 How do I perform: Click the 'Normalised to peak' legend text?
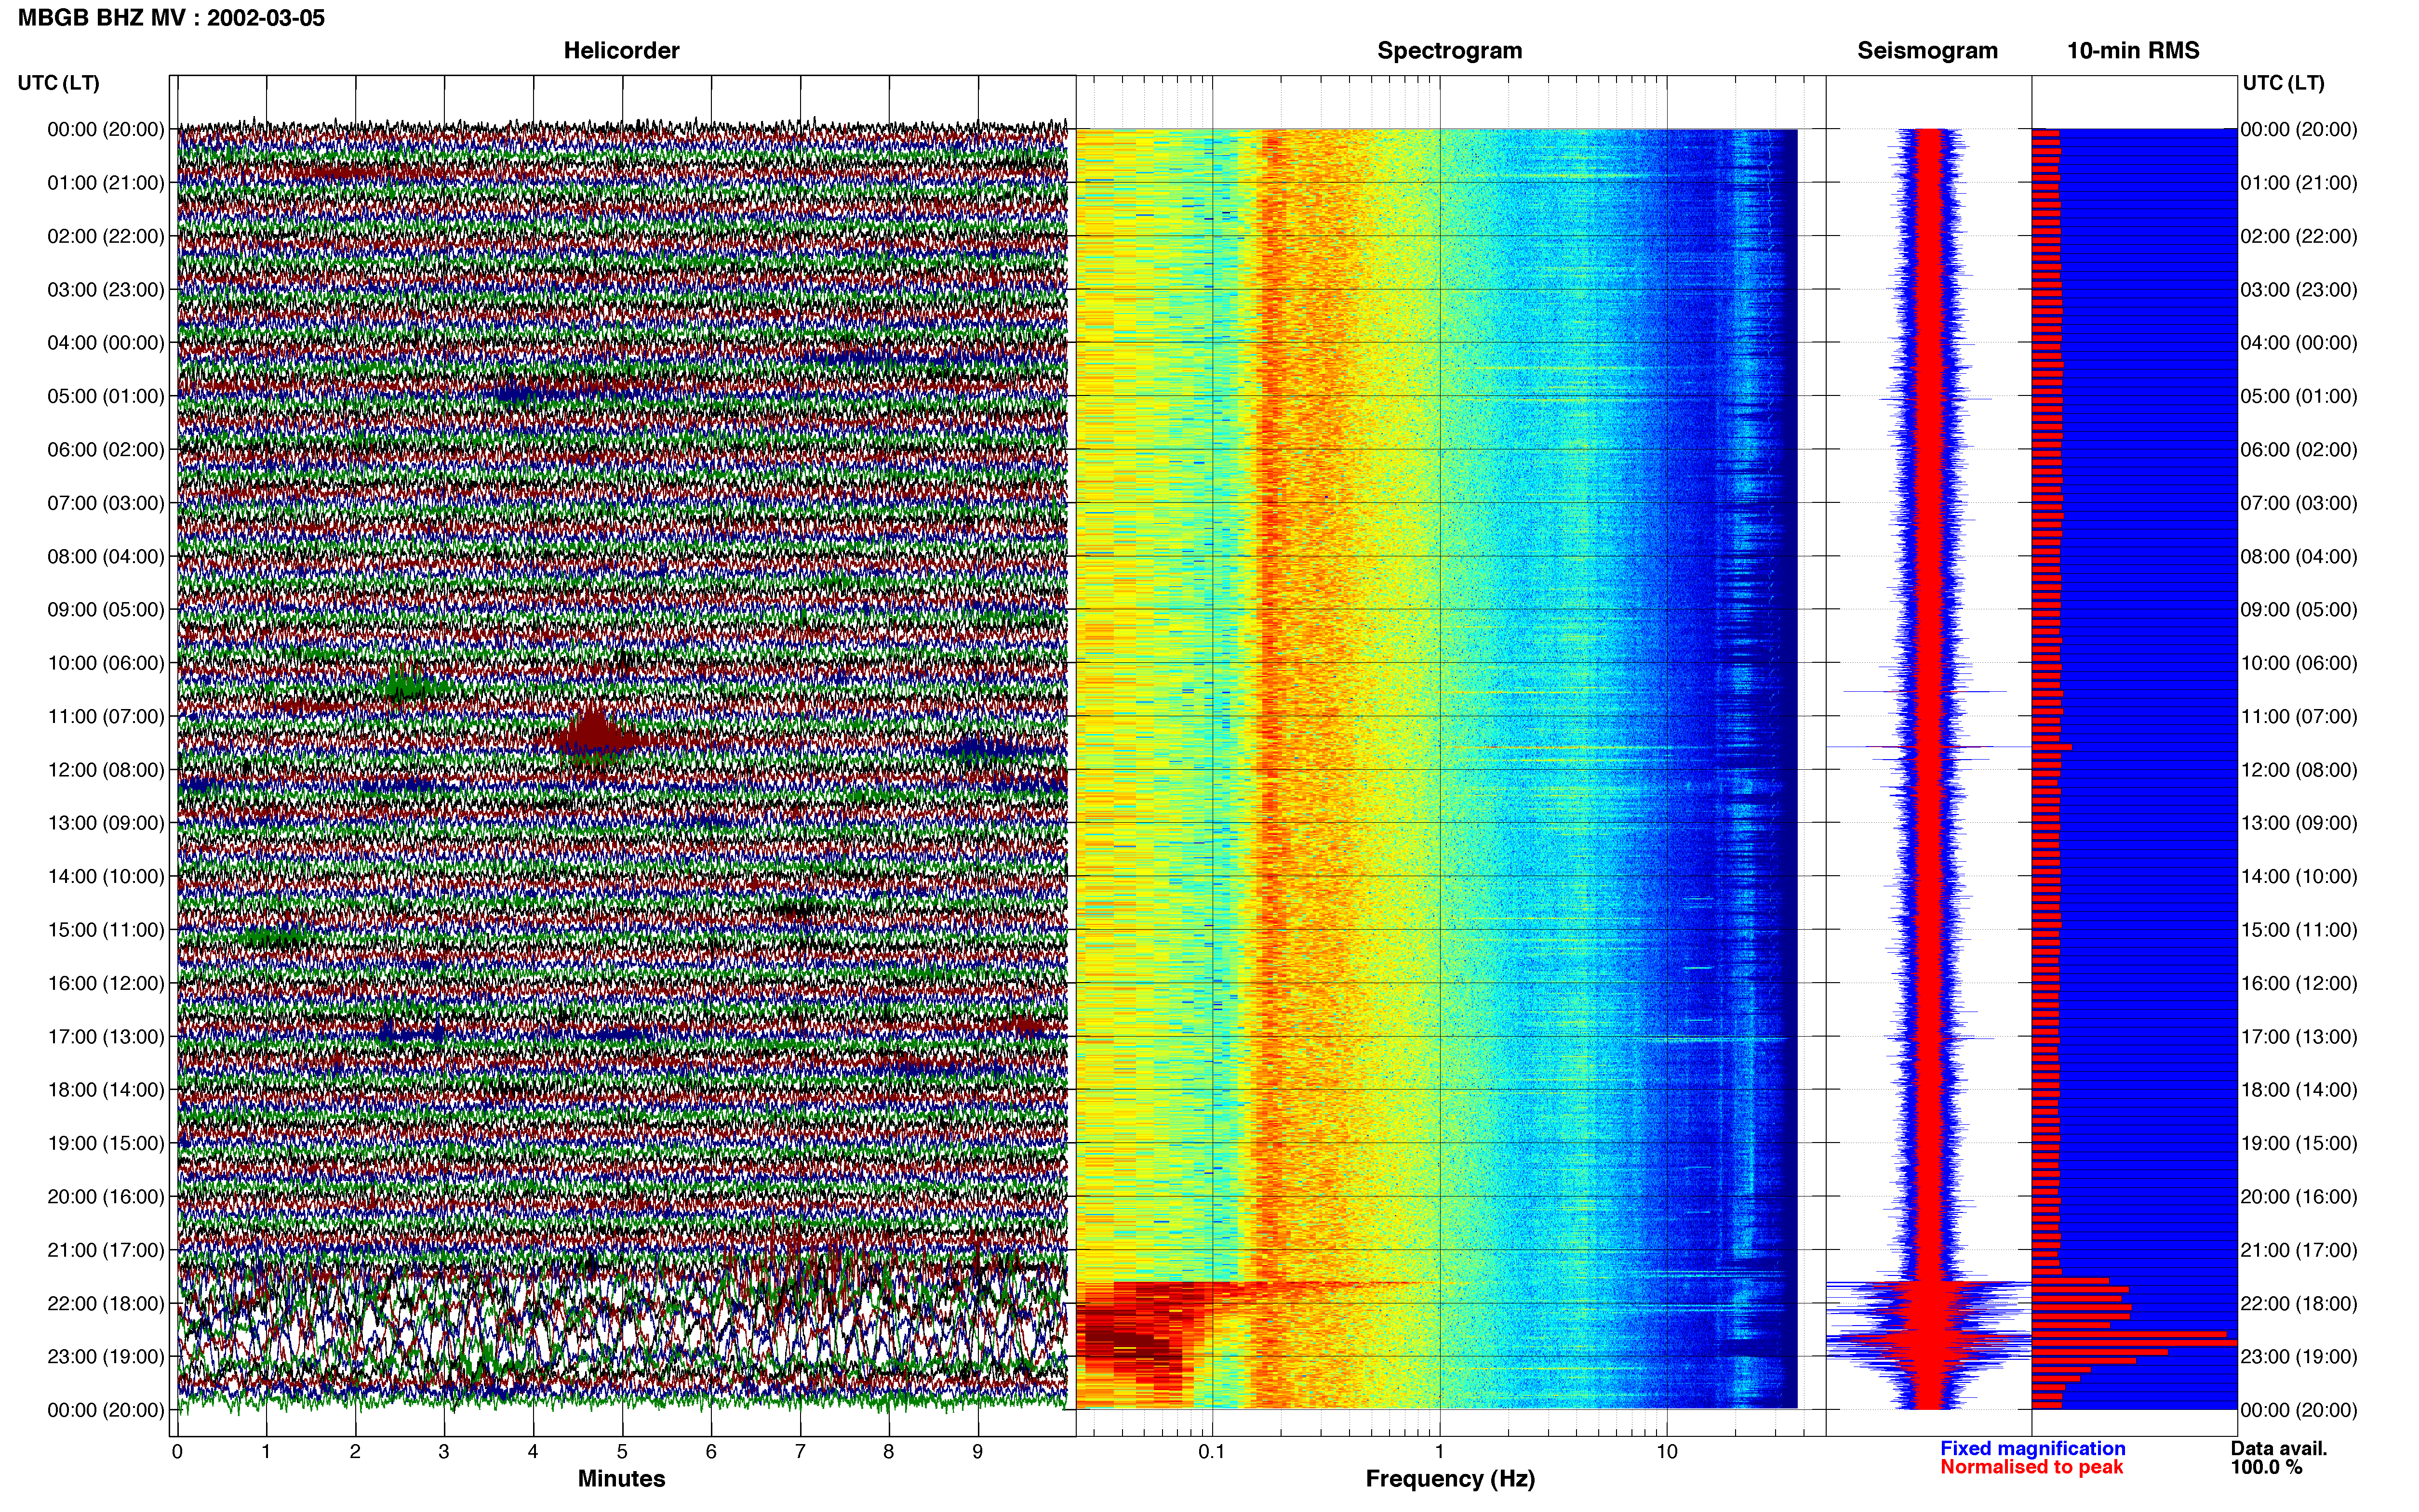(x=2032, y=1468)
